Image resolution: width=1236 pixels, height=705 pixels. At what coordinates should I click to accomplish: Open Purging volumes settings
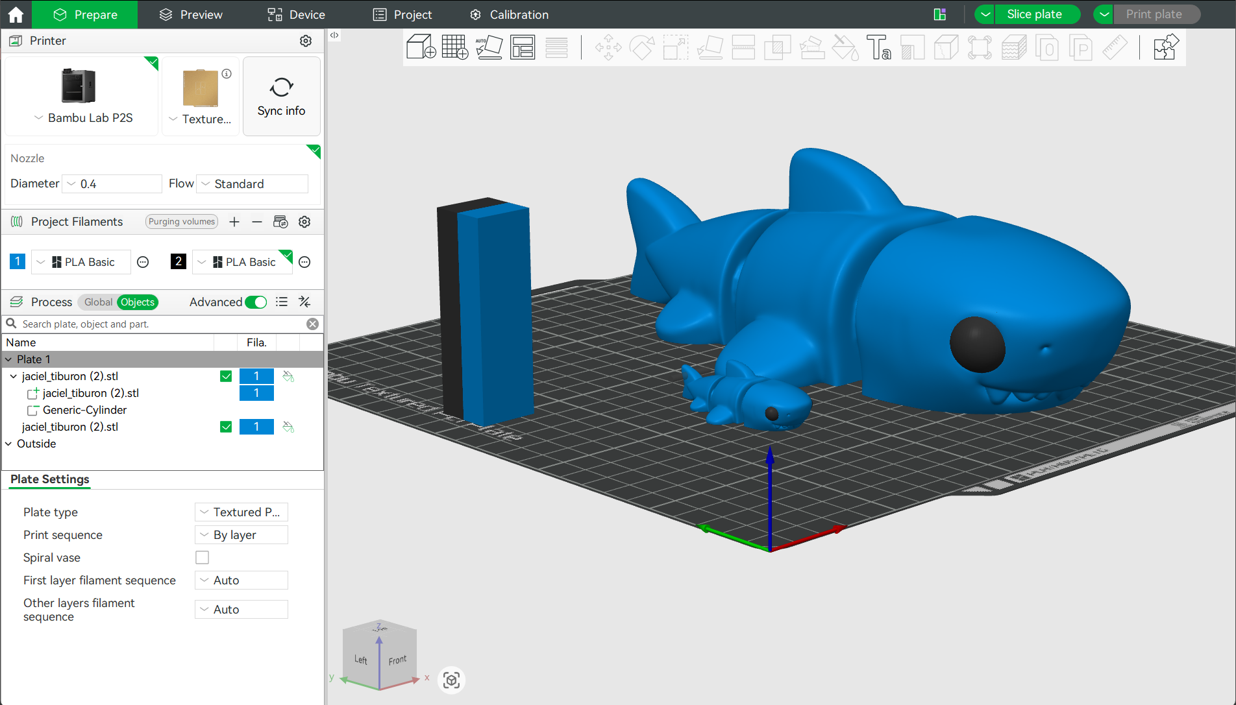point(181,222)
